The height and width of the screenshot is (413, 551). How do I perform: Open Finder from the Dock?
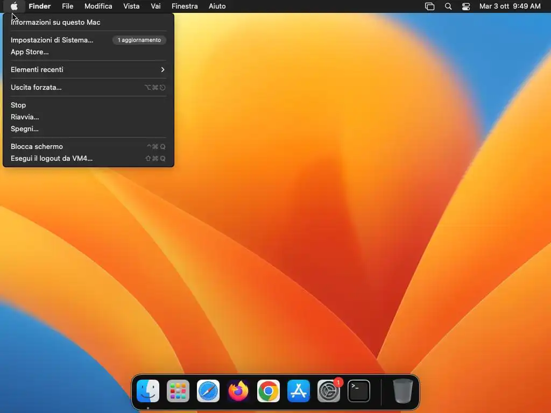[x=148, y=391]
